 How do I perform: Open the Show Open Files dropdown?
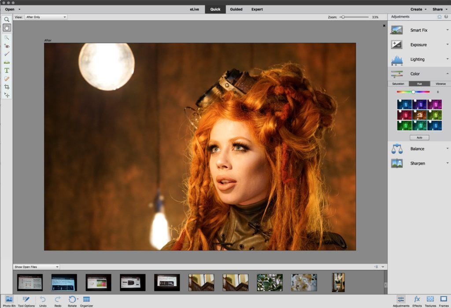pyautogui.click(x=37, y=267)
